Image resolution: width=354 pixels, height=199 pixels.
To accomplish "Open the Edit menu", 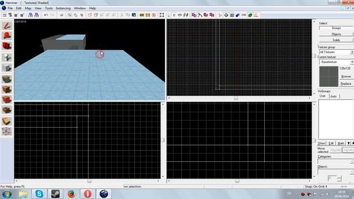I will click(x=18, y=8).
